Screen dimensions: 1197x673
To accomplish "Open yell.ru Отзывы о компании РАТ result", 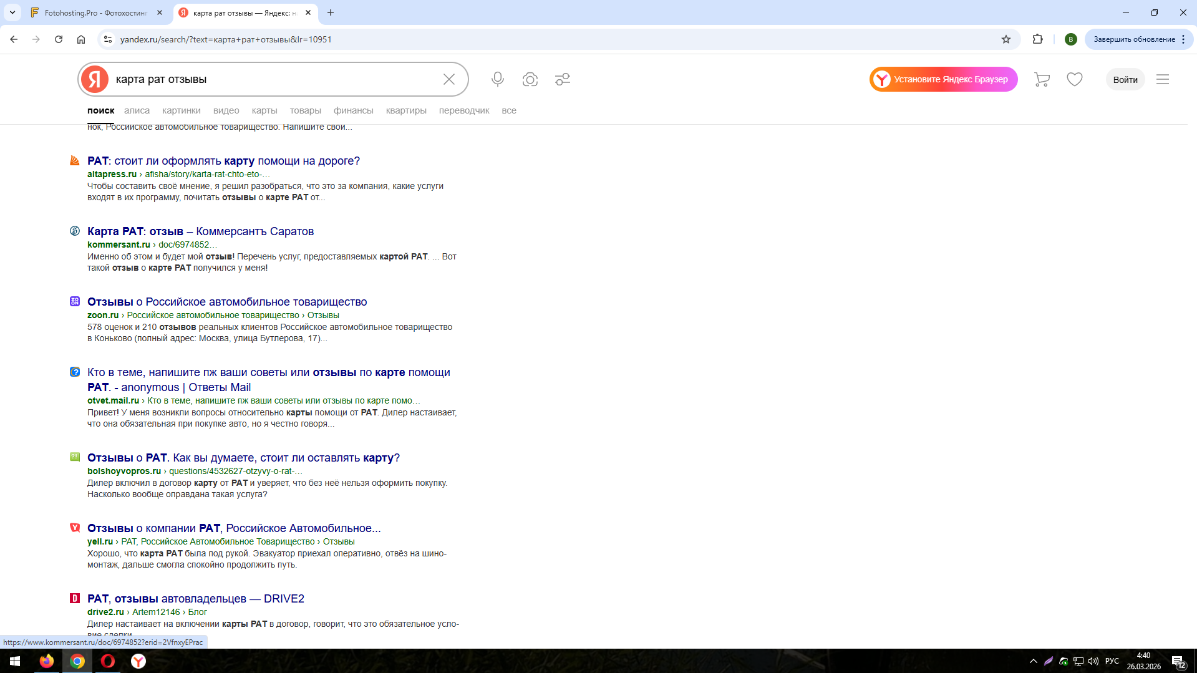I will pos(234,528).
